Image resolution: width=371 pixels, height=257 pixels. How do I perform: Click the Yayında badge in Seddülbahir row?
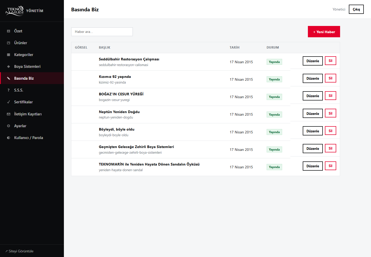[x=274, y=62]
